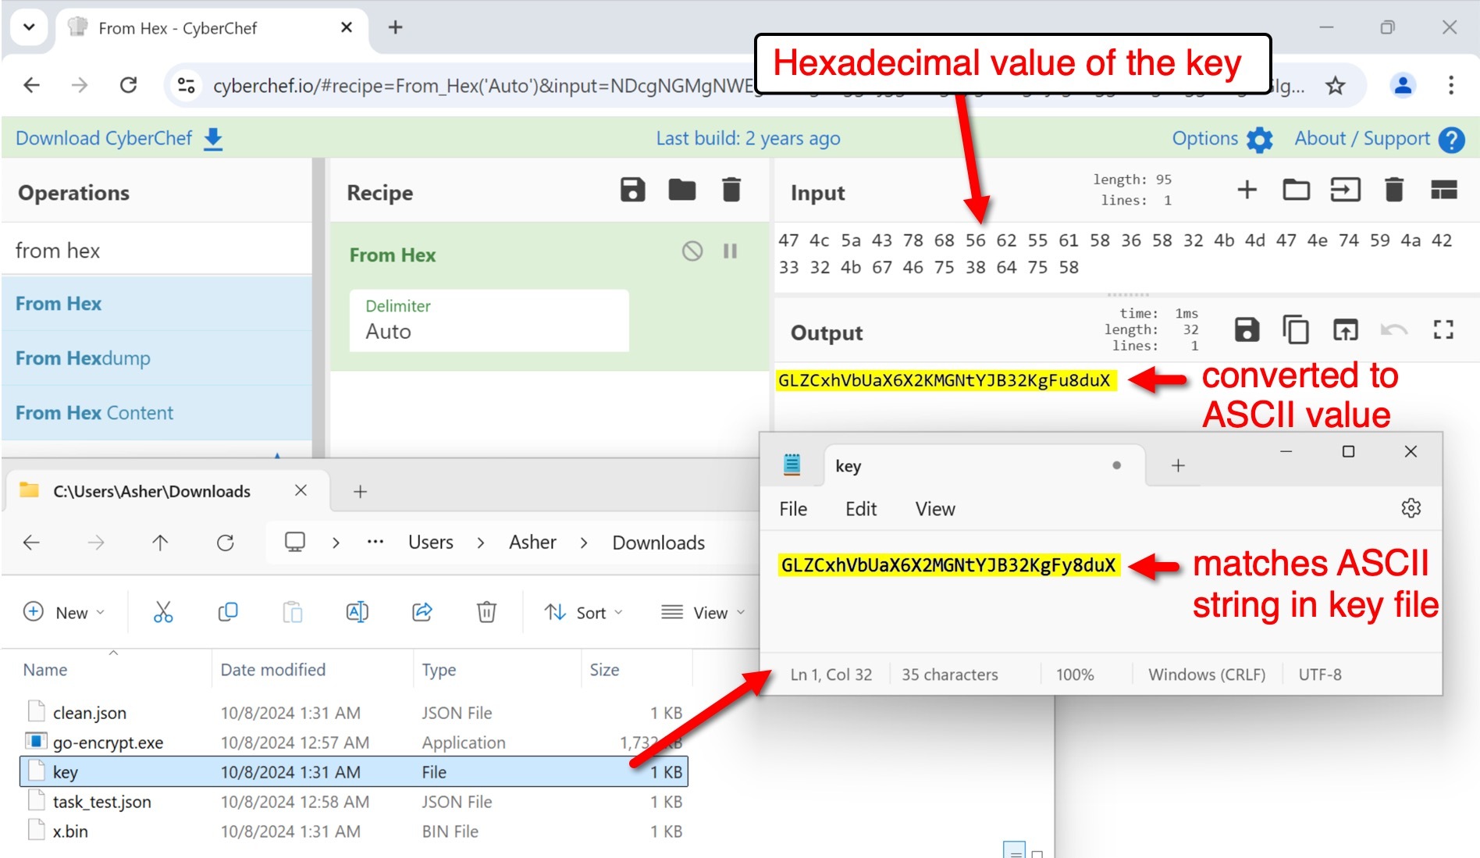1480x858 pixels.
Task: Open a new browser tab
Action: point(396,27)
